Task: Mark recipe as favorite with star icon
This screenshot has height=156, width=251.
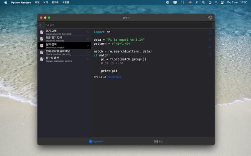Action: click(x=210, y=53)
